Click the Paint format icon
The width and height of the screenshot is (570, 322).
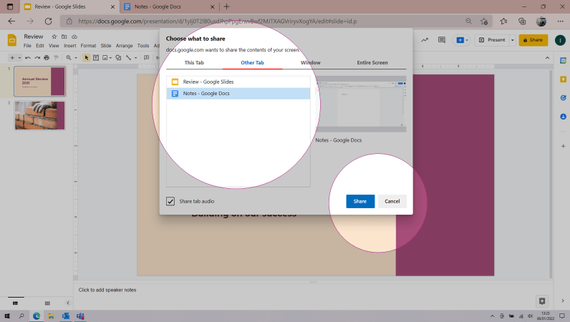(56, 57)
